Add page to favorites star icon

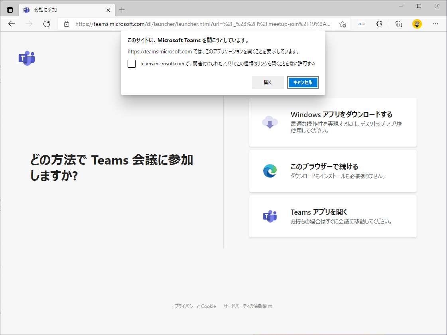pyautogui.click(x=343, y=24)
